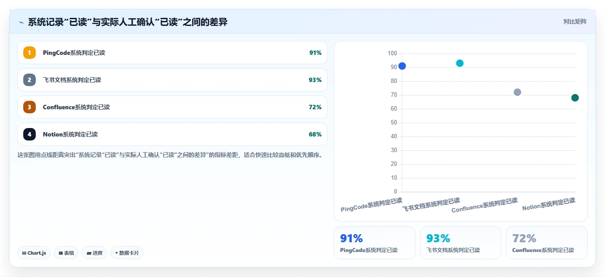Image resolution: width=605 pixels, height=277 pixels.
Task: Click the 数据卡片 tag
Action: tap(127, 253)
